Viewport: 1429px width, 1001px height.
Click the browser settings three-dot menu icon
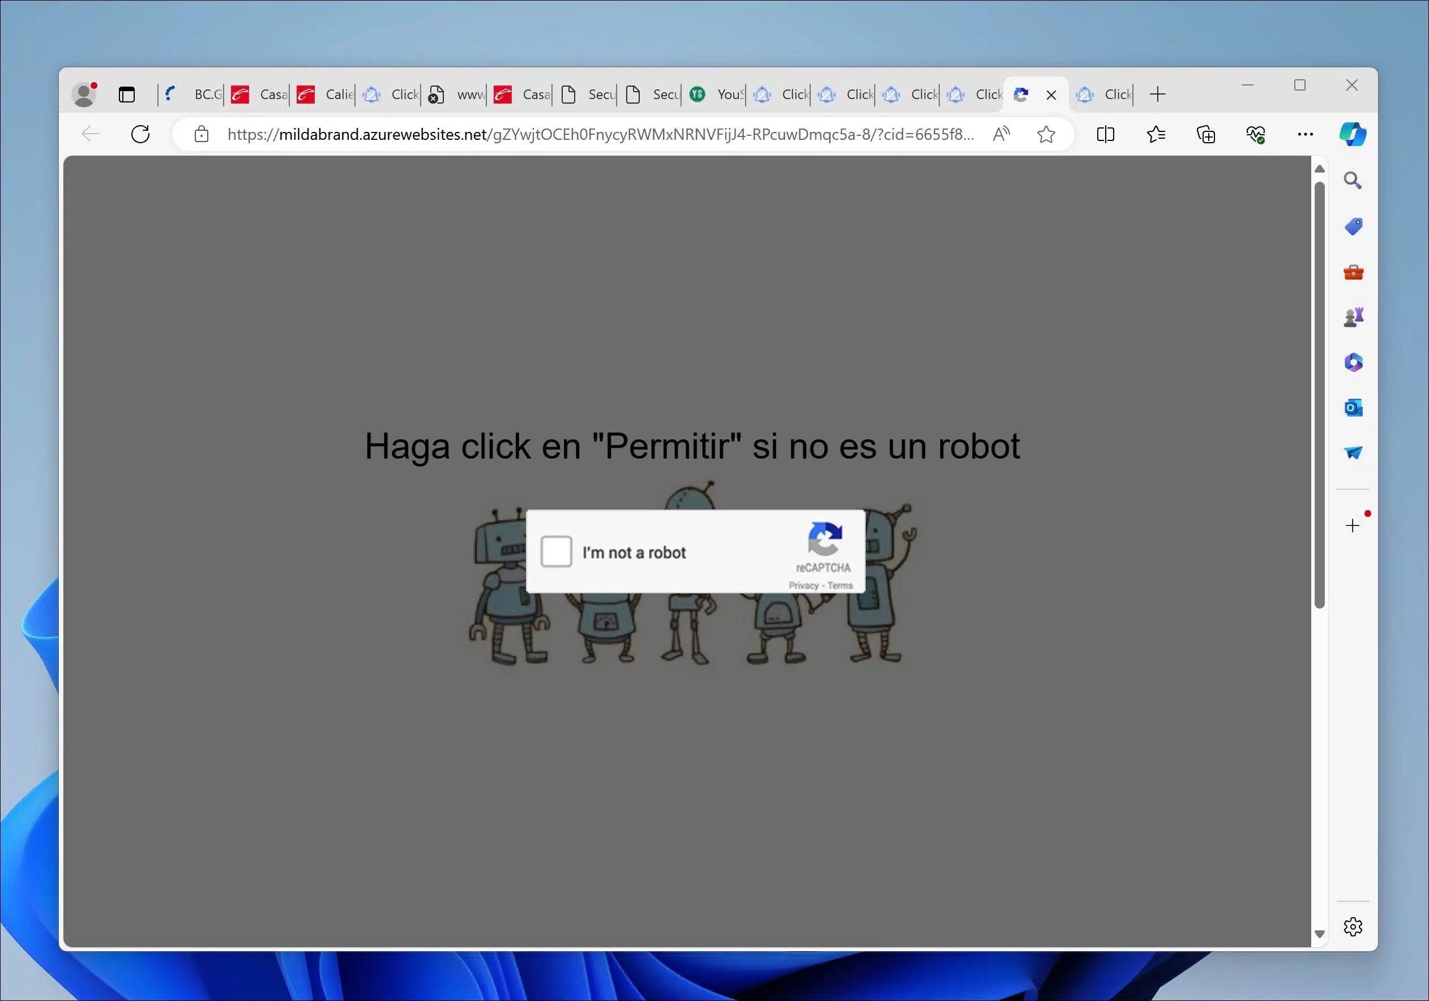(x=1305, y=134)
